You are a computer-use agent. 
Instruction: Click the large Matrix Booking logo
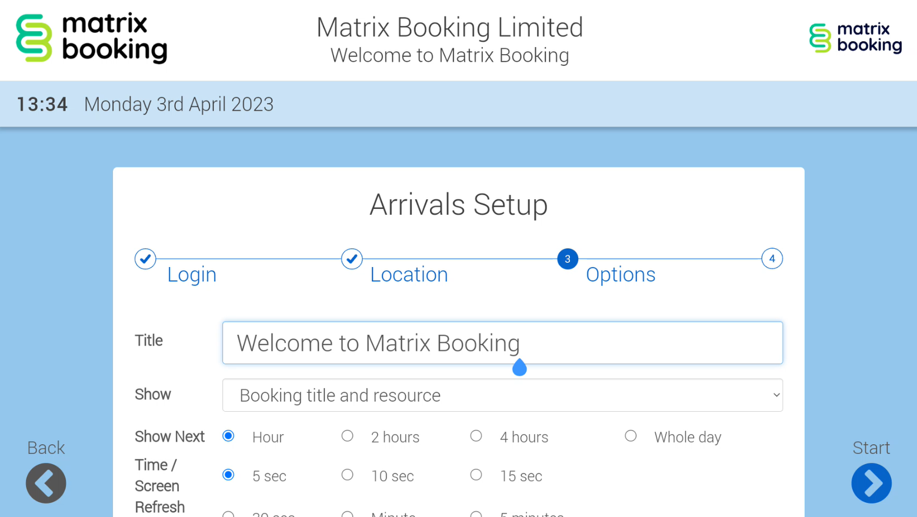click(x=92, y=38)
